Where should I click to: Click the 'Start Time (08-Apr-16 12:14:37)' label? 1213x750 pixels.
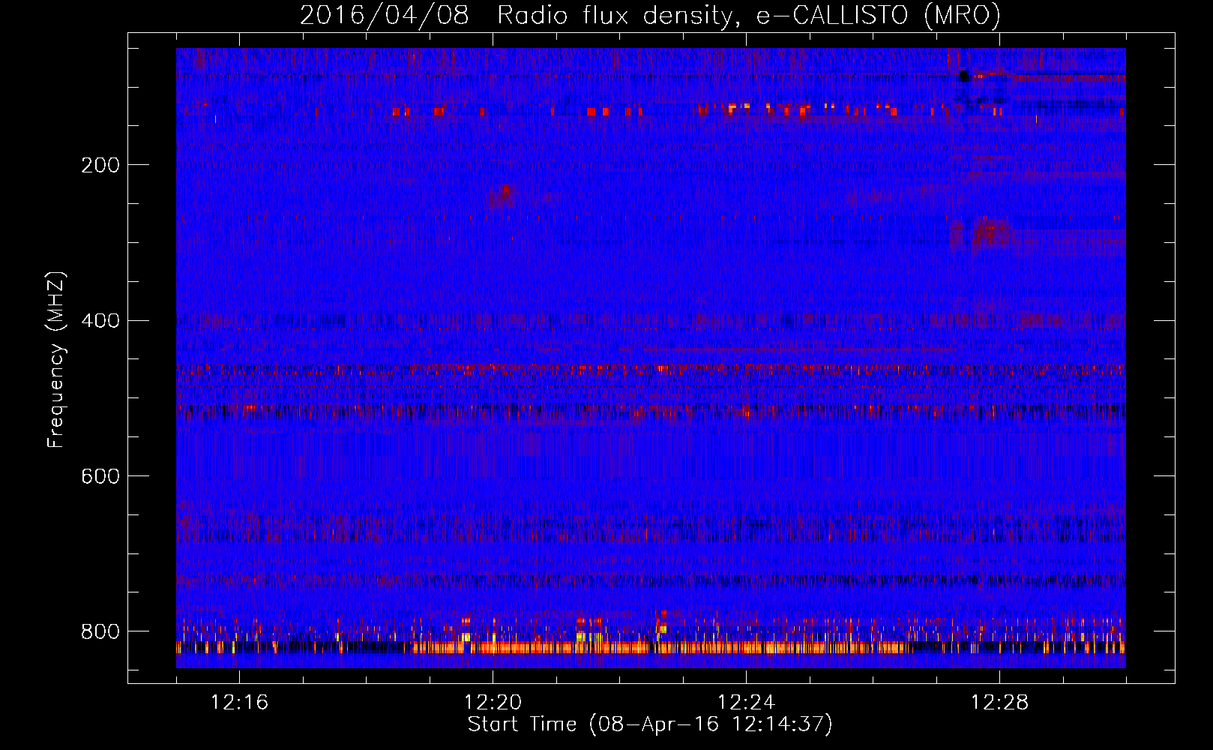click(650, 724)
